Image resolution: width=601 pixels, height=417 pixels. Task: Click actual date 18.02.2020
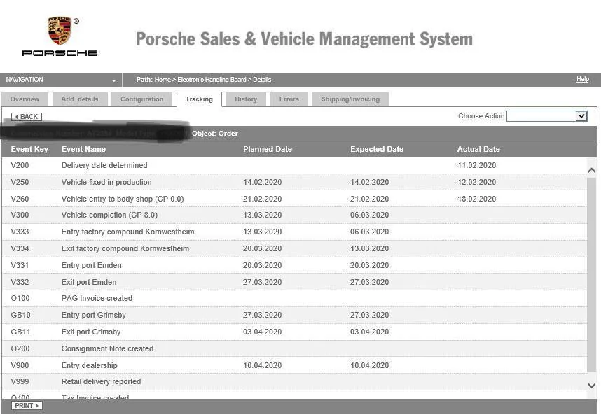pyautogui.click(x=477, y=199)
